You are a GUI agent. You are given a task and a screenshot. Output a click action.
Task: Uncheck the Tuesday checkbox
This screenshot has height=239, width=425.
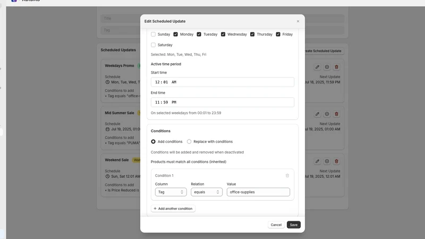199,34
